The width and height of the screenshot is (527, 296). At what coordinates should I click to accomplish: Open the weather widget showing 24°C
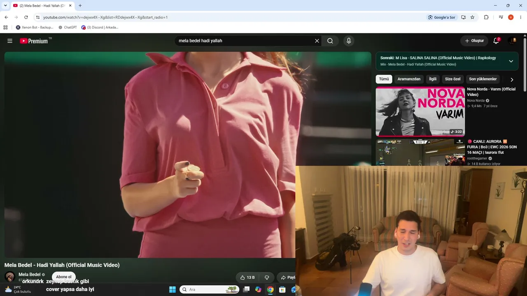click(x=17, y=289)
